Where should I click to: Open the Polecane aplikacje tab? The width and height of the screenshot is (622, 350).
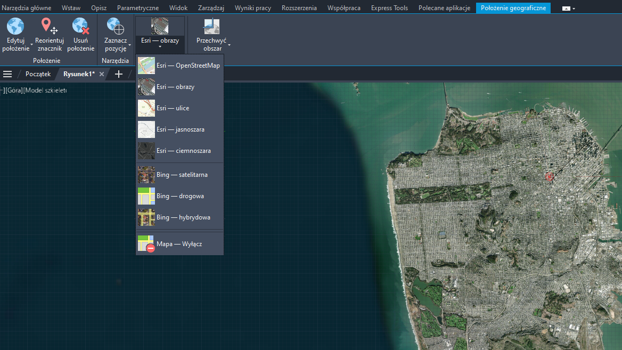pyautogui.click(x=444, y=8)
